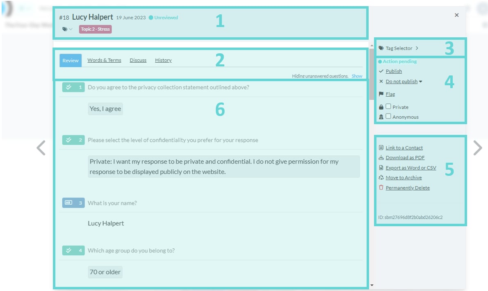The width and height of the screenshot is (488, 291).
Task: Click the scrollbar down arrow
Action: coord(372,285)
